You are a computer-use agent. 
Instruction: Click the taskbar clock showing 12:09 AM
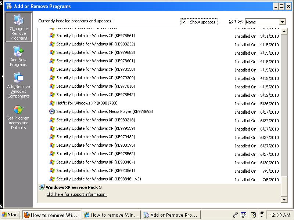coord(280,215)
